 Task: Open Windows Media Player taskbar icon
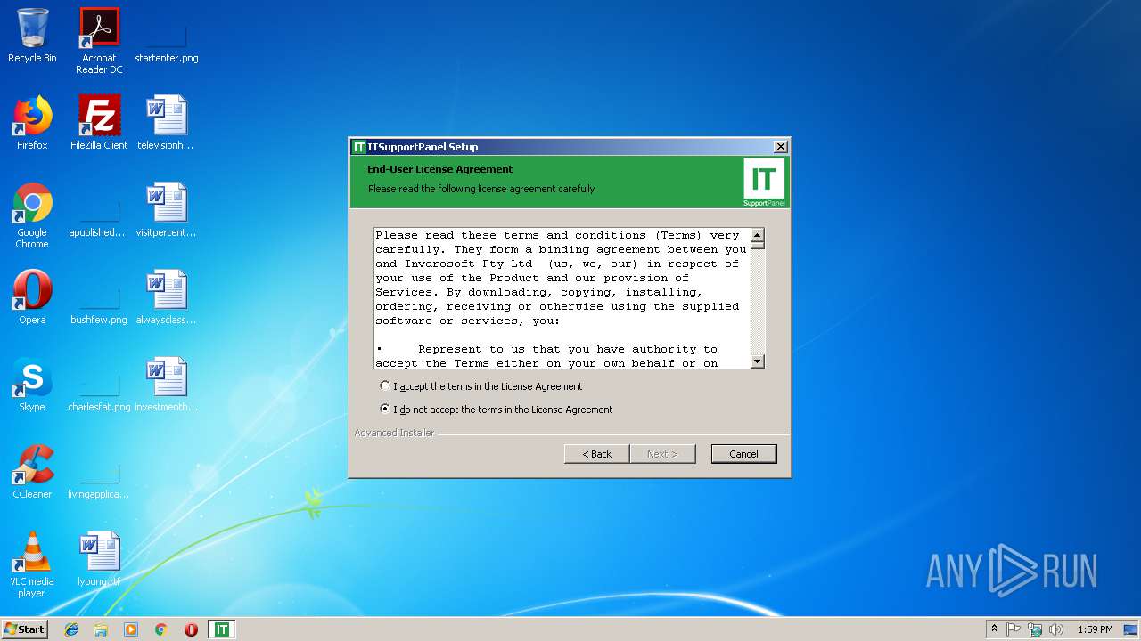click(x=131, y=629)
